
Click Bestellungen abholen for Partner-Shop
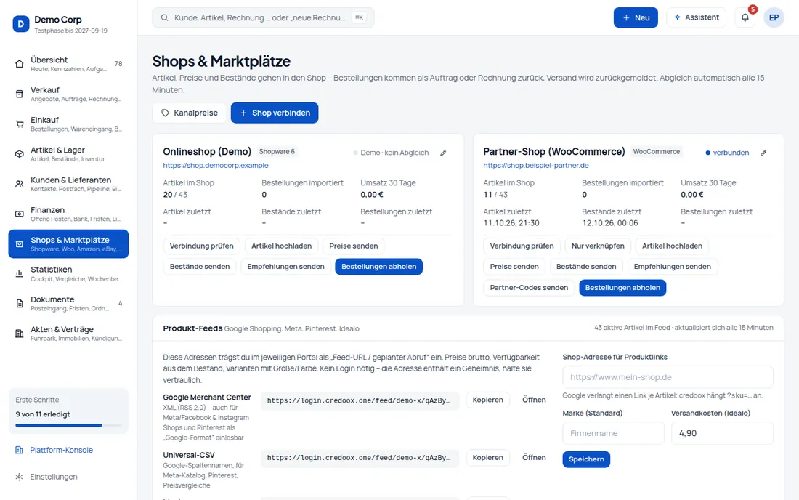pyautogui.click(x=622, y=288)
